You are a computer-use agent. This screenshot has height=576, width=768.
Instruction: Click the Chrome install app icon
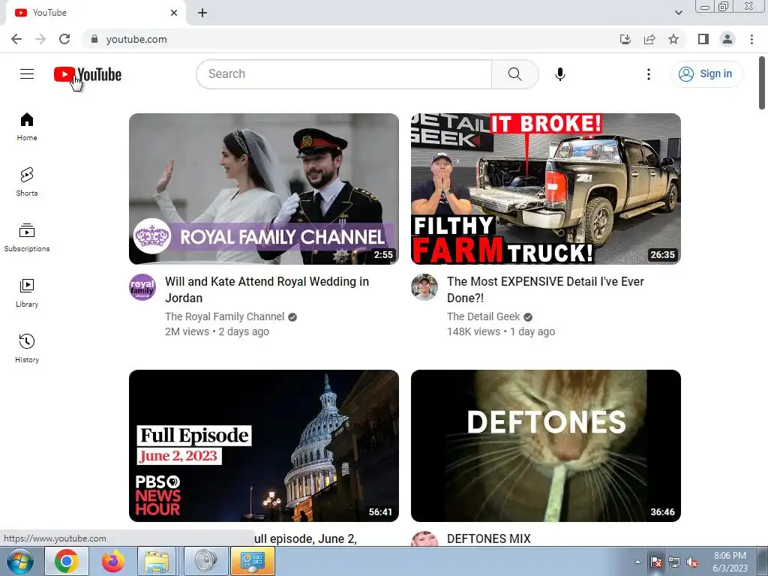pos(625,39)
